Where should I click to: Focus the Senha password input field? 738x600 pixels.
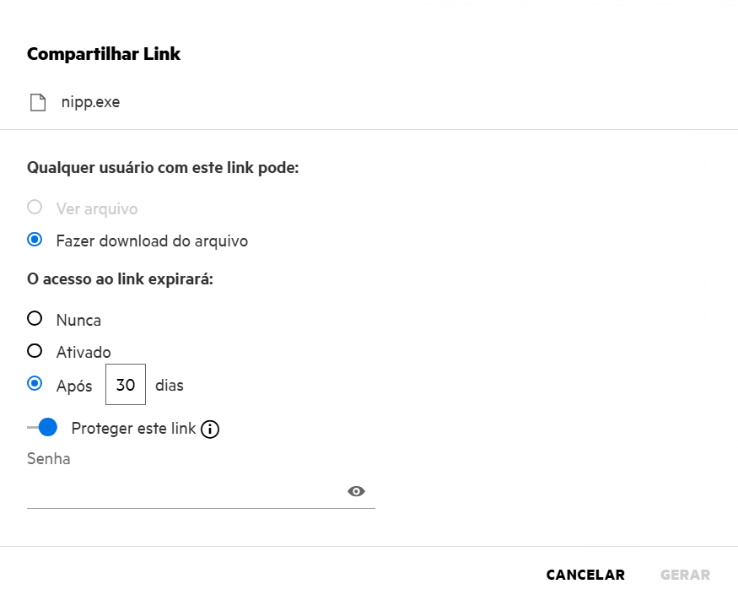coord(186,492)
